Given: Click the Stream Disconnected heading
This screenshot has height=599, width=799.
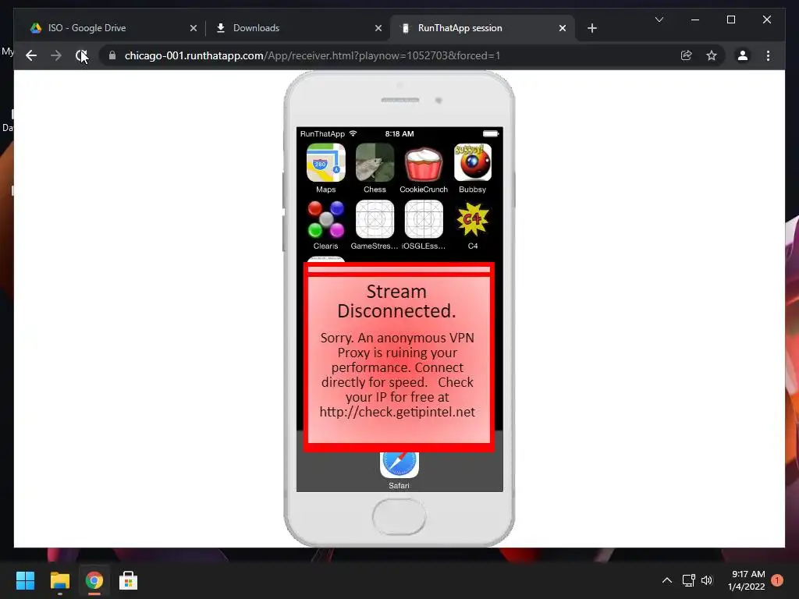Looking at the screenshot, I should pos(396,301).
